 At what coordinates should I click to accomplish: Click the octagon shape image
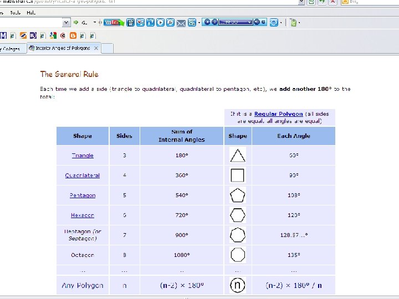pyautogui.click(x=238, y=255)
